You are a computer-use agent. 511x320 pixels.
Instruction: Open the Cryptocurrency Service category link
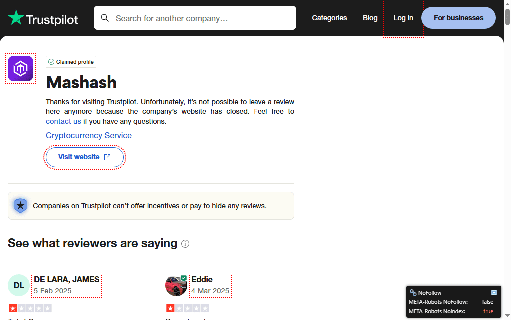(x=89, y=136)
